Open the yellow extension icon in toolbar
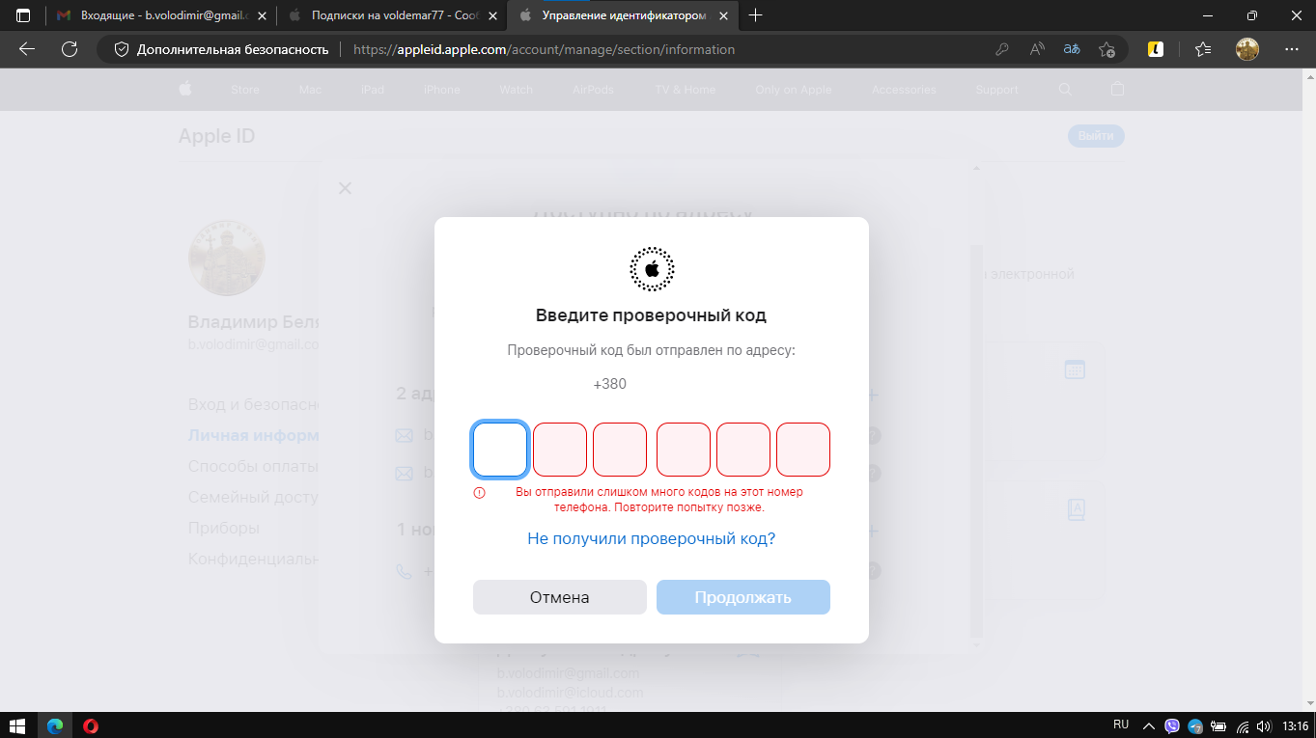The width and height of the screenshot is (1316, 738). [1156, 49]
